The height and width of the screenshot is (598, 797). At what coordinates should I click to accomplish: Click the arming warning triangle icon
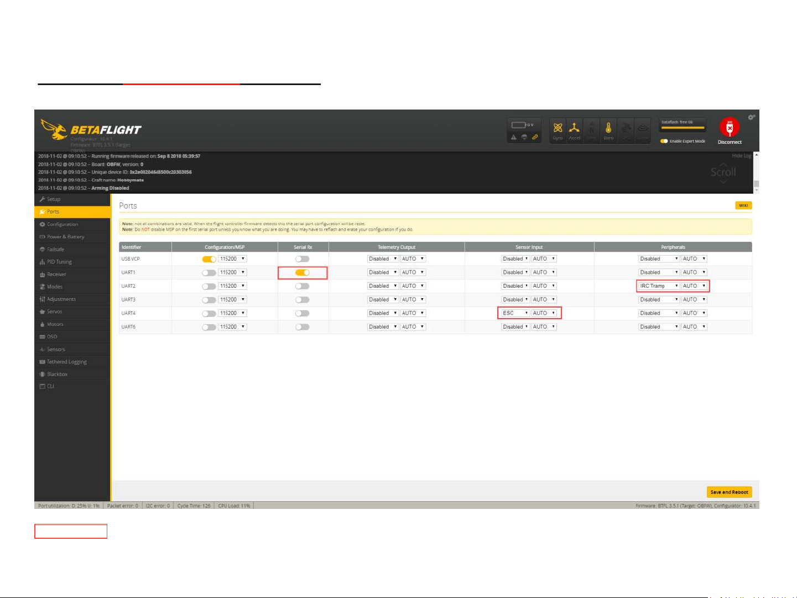click(514, 137)
